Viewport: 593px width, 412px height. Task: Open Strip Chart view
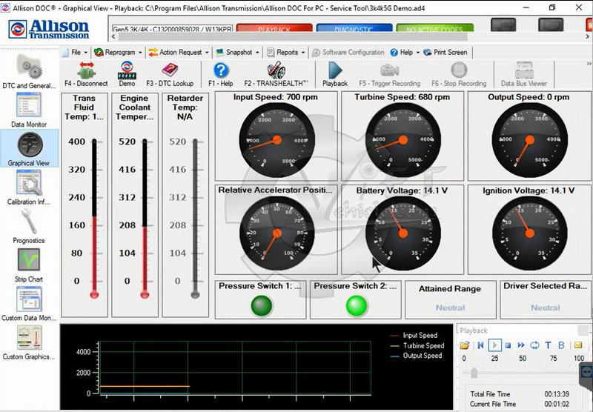coord(29,265)
